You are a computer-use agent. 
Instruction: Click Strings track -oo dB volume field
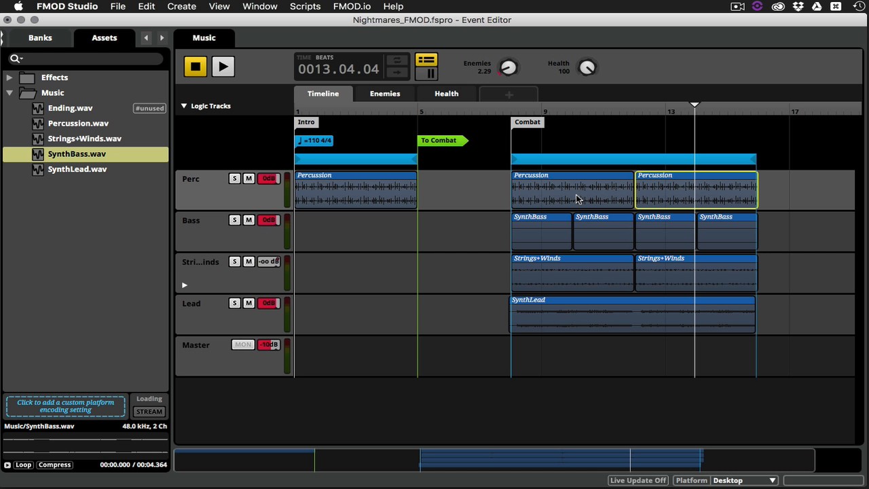[269, 261]
